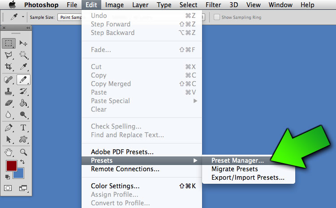Pick the Crop tool

tap(9, 66)
